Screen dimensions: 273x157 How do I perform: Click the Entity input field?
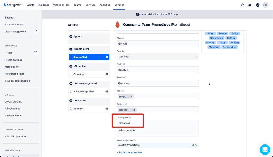(x=158, y=70)
